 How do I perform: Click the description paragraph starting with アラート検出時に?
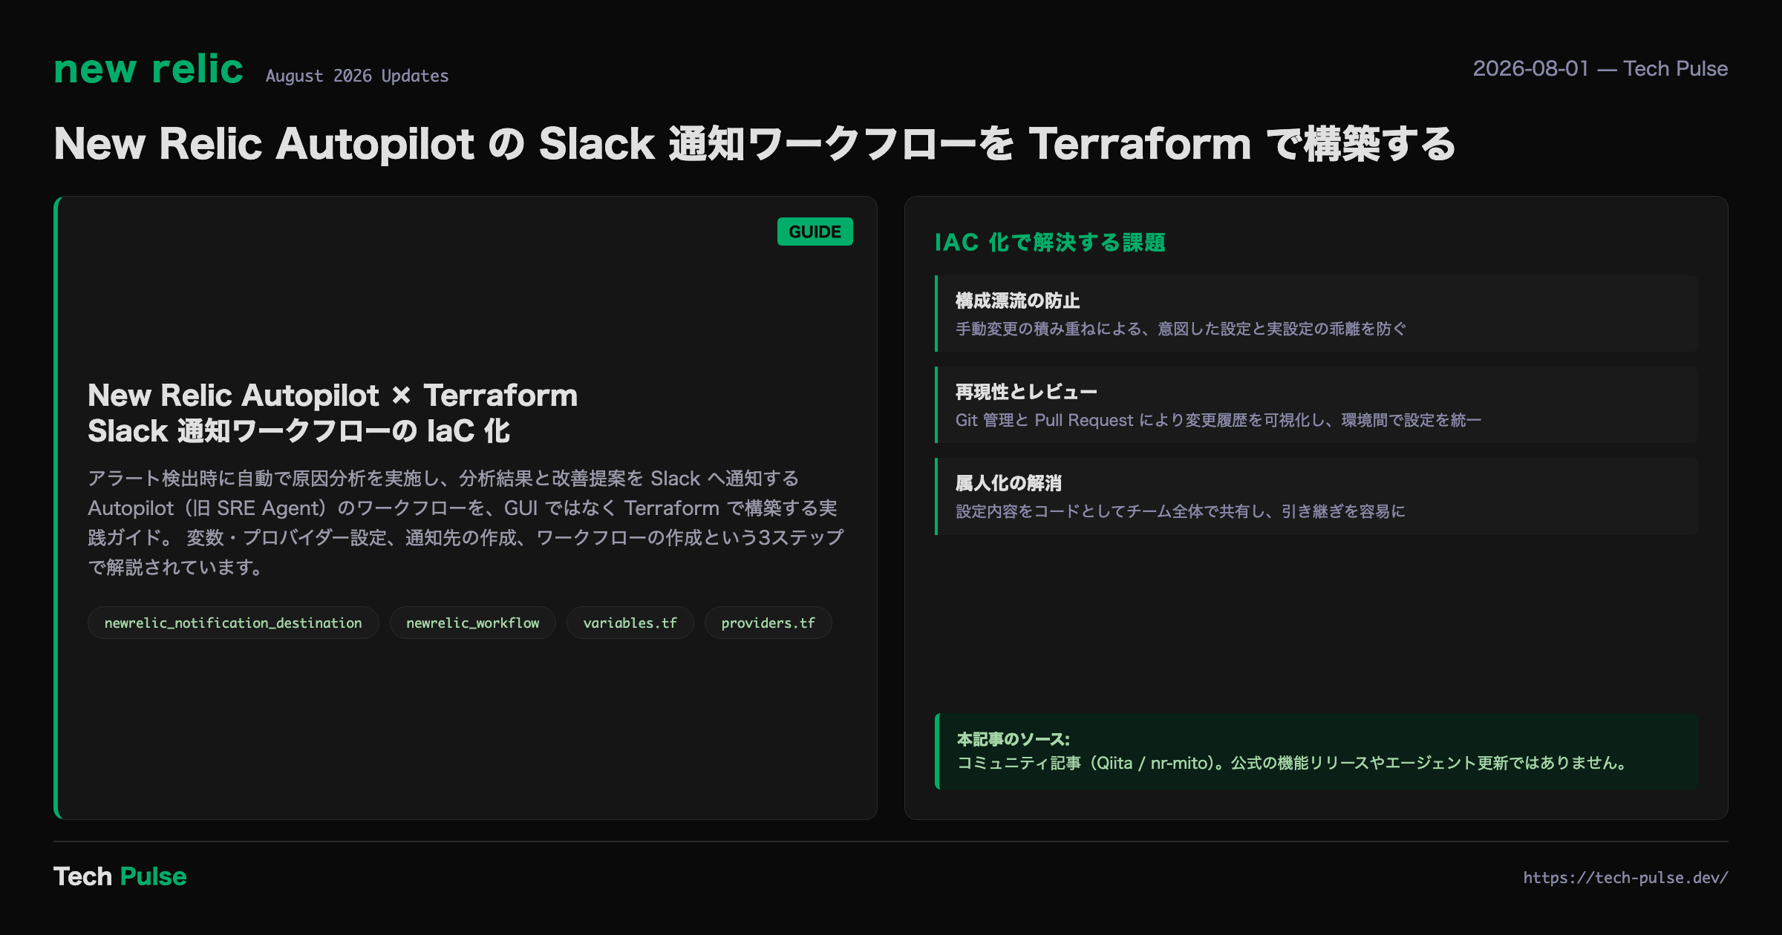pos(466,522)
